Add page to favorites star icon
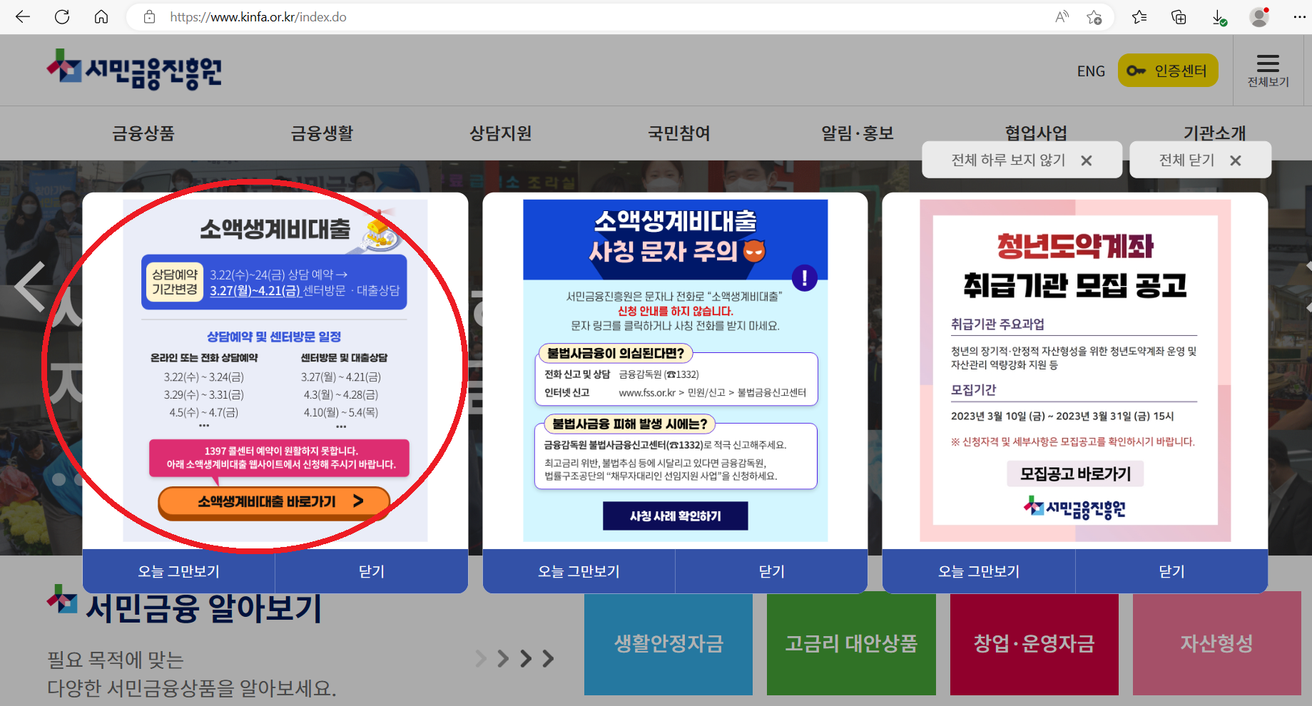The image size is (1312, 706). [x=1094, y=17]
